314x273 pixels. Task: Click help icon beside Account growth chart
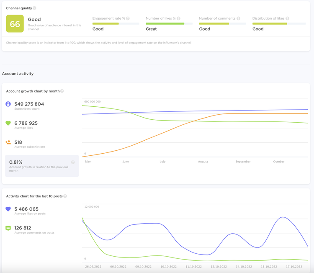pyautogui.click(x=62, y=91)
